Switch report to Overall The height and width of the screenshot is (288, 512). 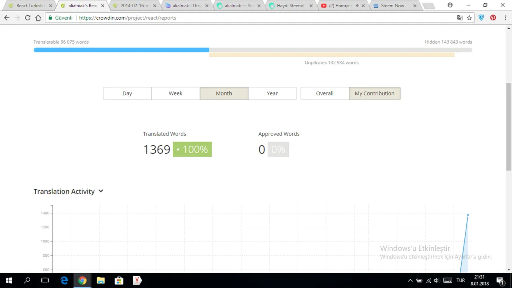[x=325, y=93]
